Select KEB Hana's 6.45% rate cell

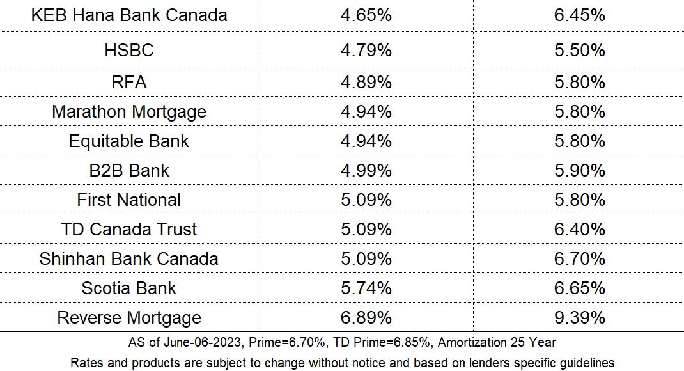pos(579,15)
